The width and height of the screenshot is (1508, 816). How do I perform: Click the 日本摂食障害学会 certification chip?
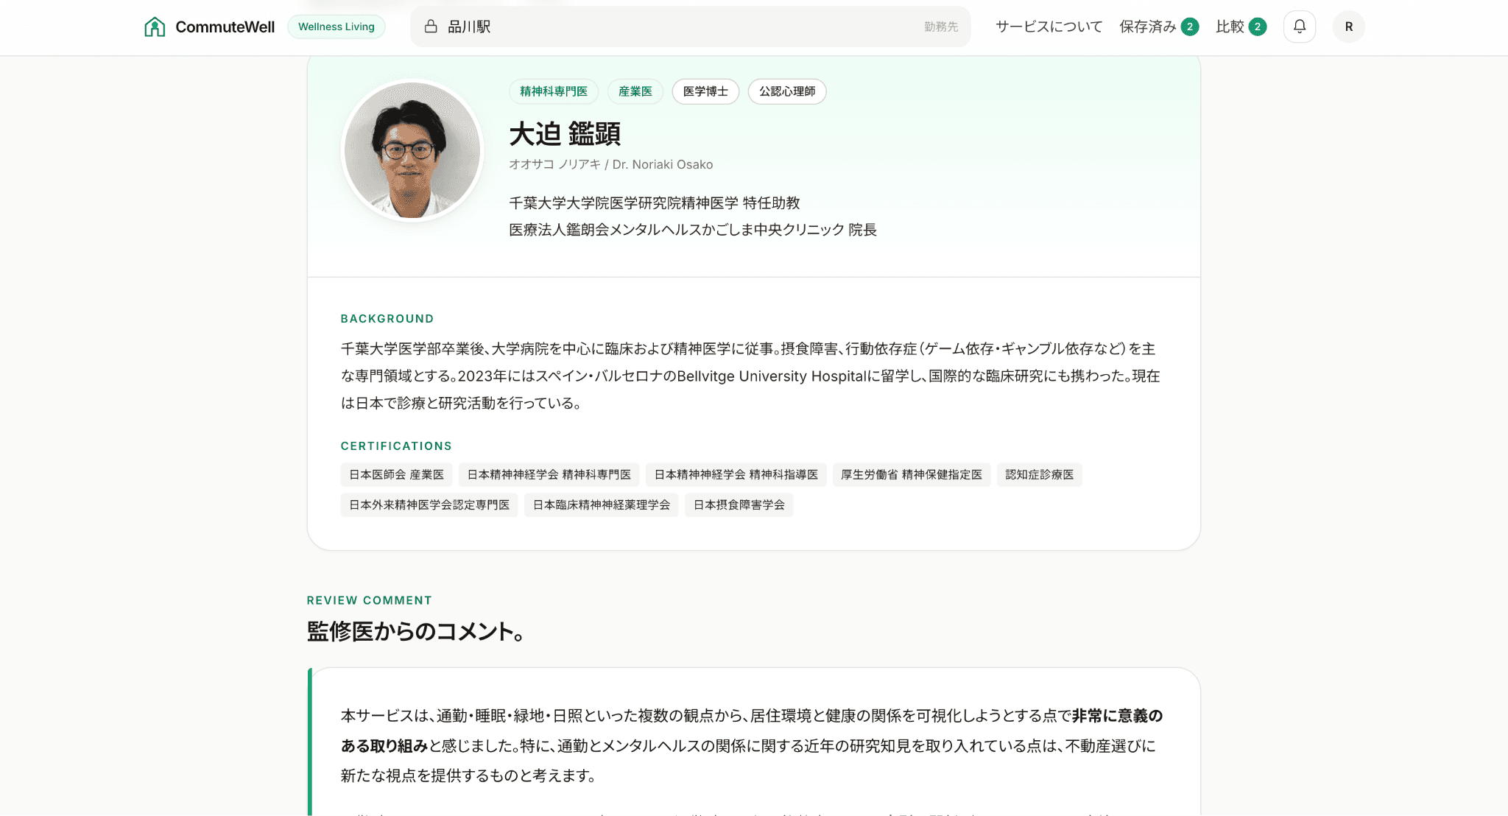(x=739, y=505)
